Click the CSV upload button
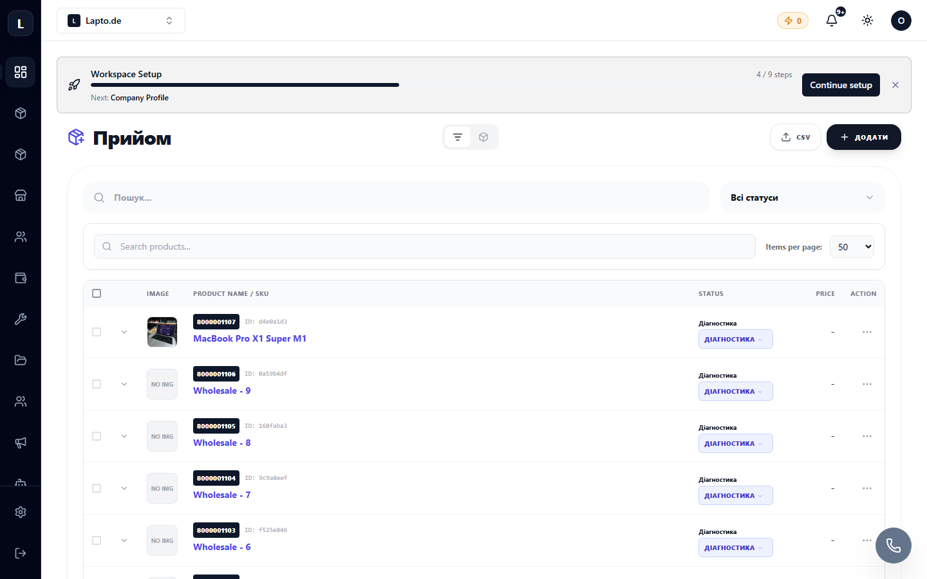The width and height of the screenshot is (927, 579). pyautogui.click(x=796, y=137)
